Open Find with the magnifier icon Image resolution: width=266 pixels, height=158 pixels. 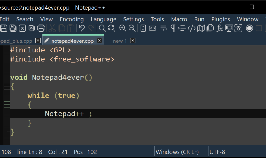102,28
